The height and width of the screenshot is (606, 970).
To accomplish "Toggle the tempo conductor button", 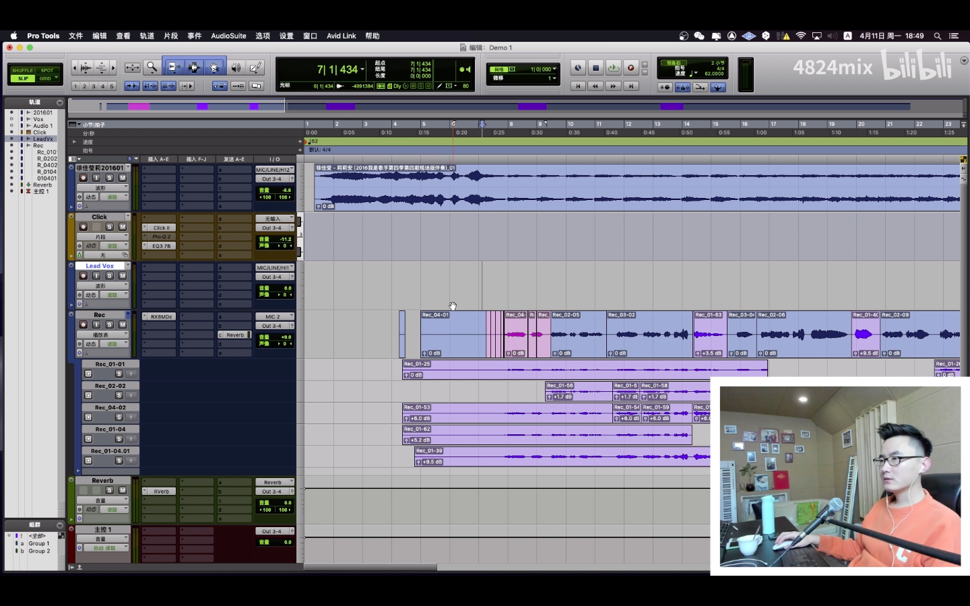I will pos(718,87).
